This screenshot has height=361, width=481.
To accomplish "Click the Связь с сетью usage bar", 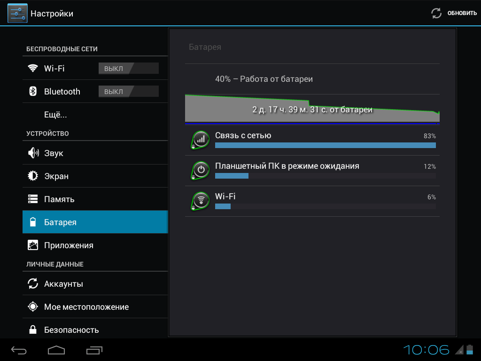I will tap(325, 146).
